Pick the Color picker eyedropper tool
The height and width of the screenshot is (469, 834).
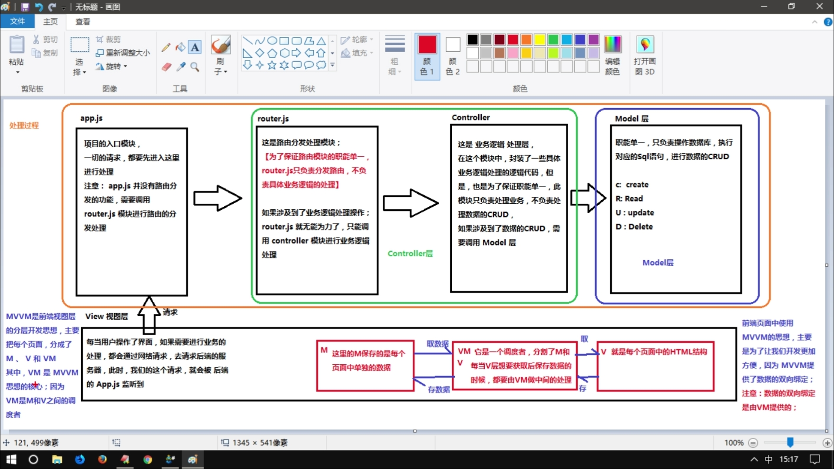click(x=180, y=67)
